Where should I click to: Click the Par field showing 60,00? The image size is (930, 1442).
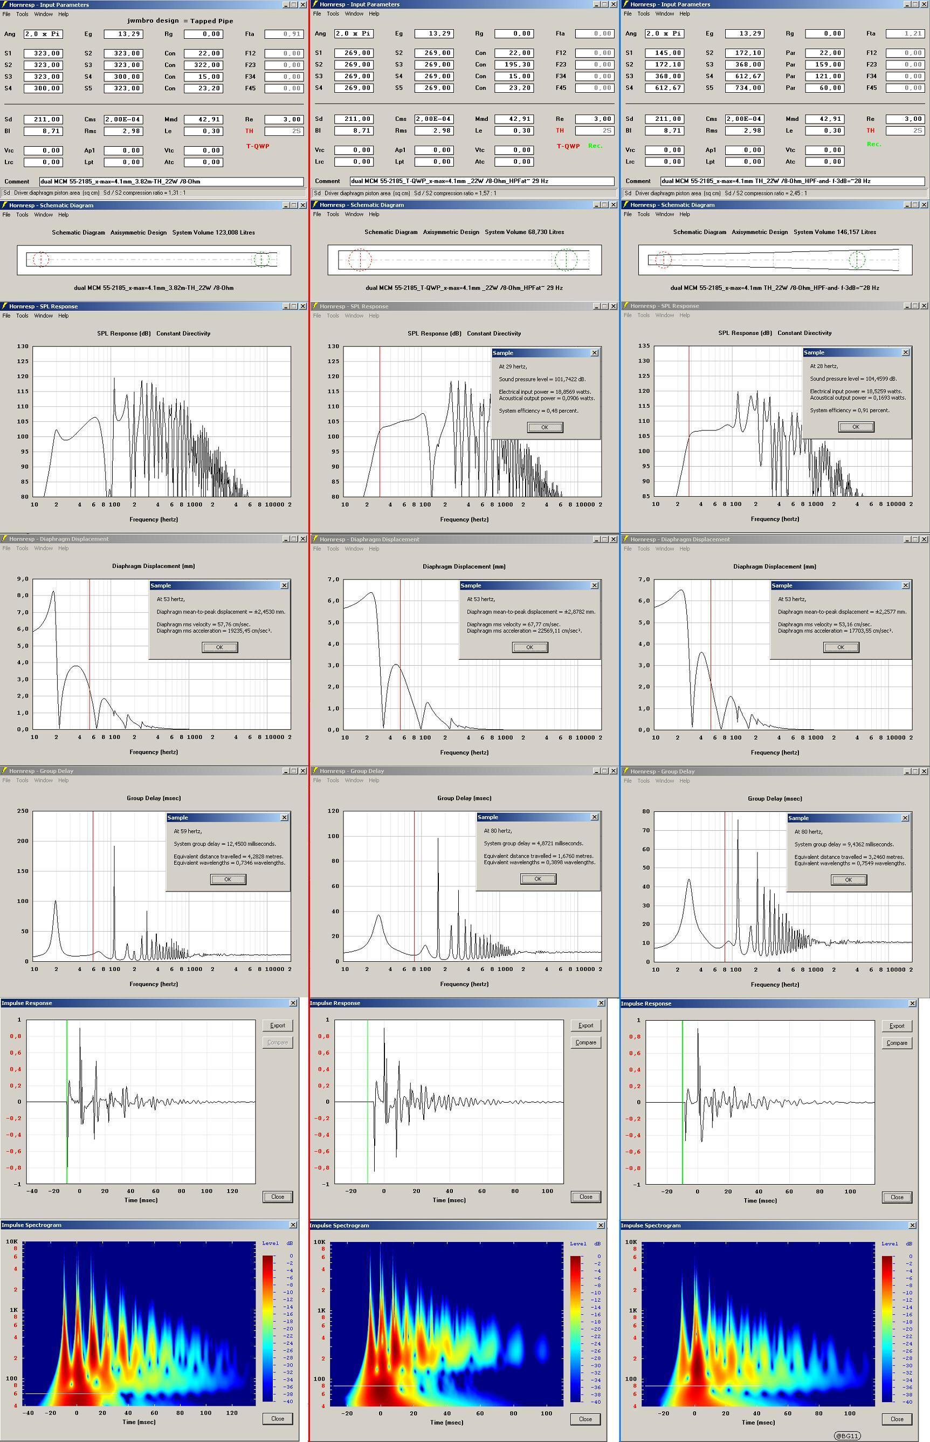click(x=825, y=87)
